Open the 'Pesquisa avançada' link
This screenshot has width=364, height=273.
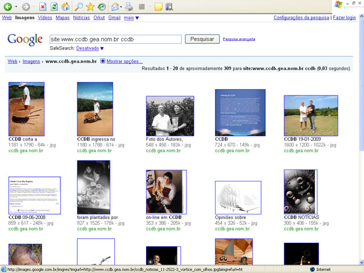239,39
